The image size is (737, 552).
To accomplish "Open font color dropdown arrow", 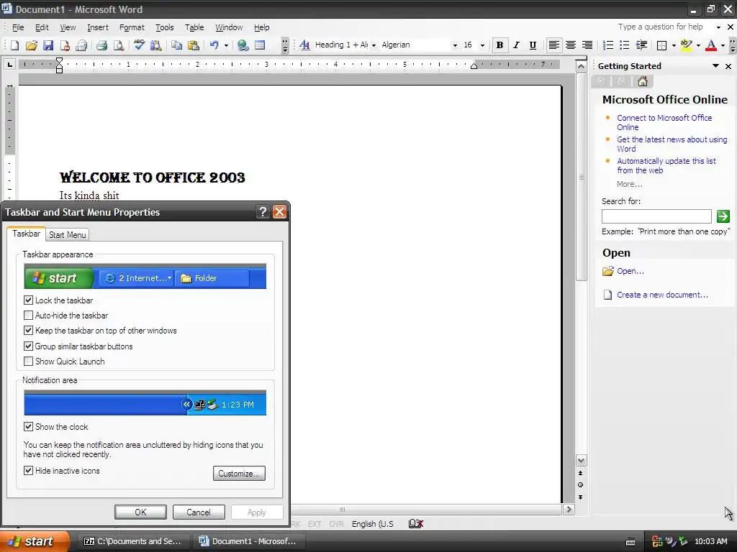I will pyautogui.click(x=723, y=45).
